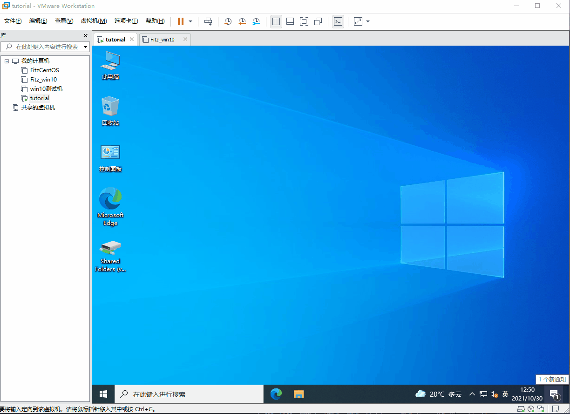Switch to the Fitz_win10 tab

(162, 40)
